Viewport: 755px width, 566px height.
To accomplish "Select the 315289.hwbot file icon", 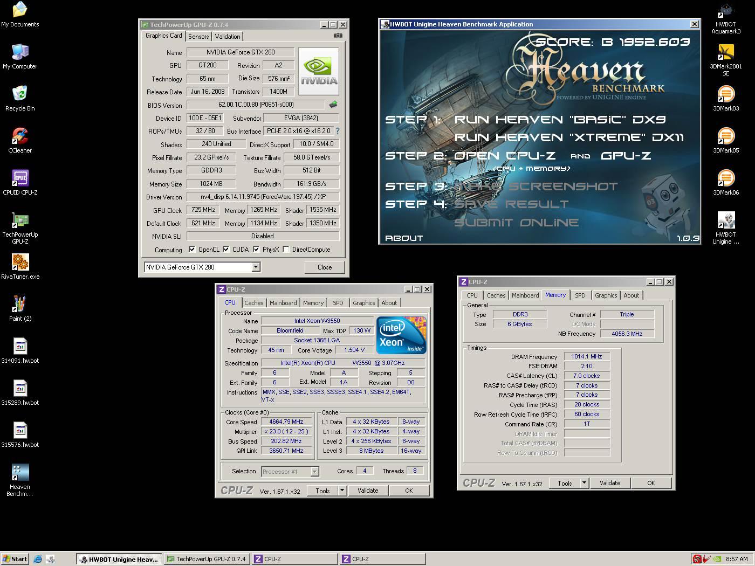I will [20, 393].
